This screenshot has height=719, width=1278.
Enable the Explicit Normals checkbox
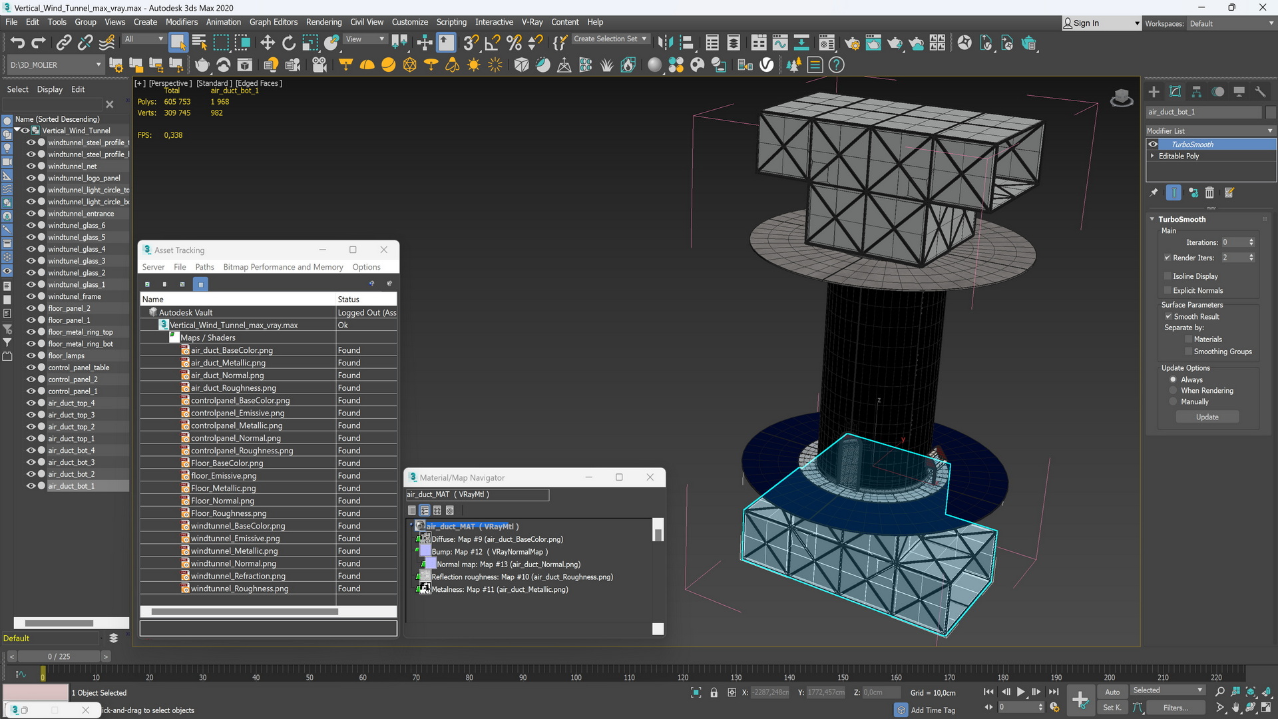pos(1168,290)
